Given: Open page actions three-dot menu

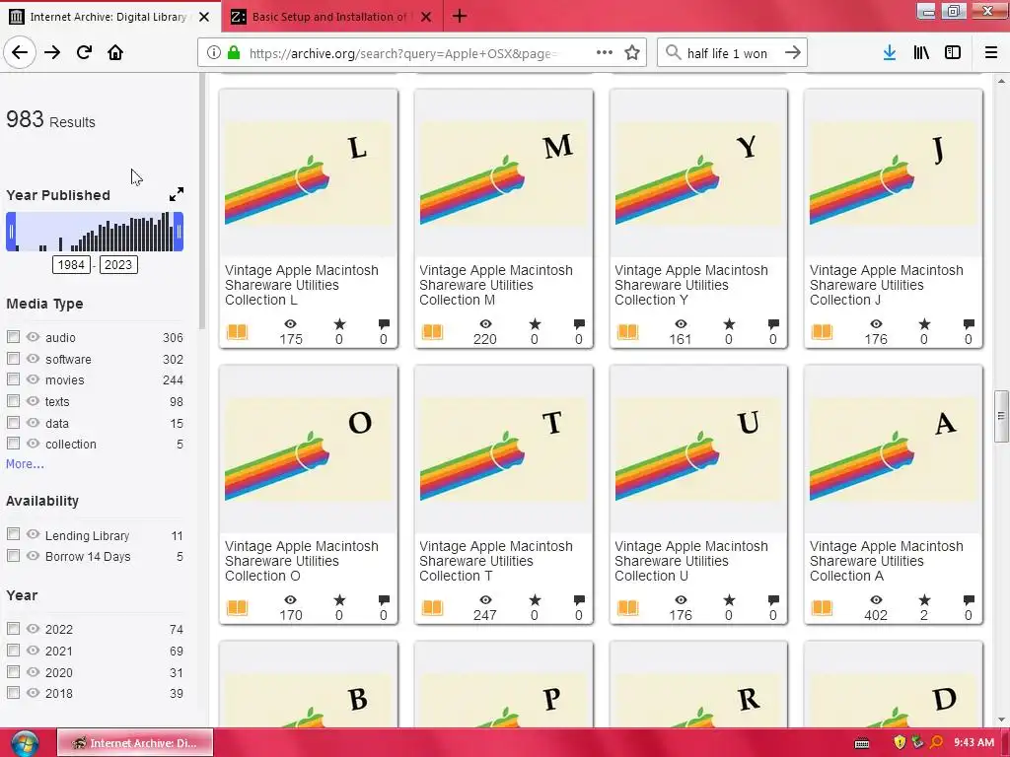Looking at the screenshot, I should pyautogui.click(x=605, y=53).
